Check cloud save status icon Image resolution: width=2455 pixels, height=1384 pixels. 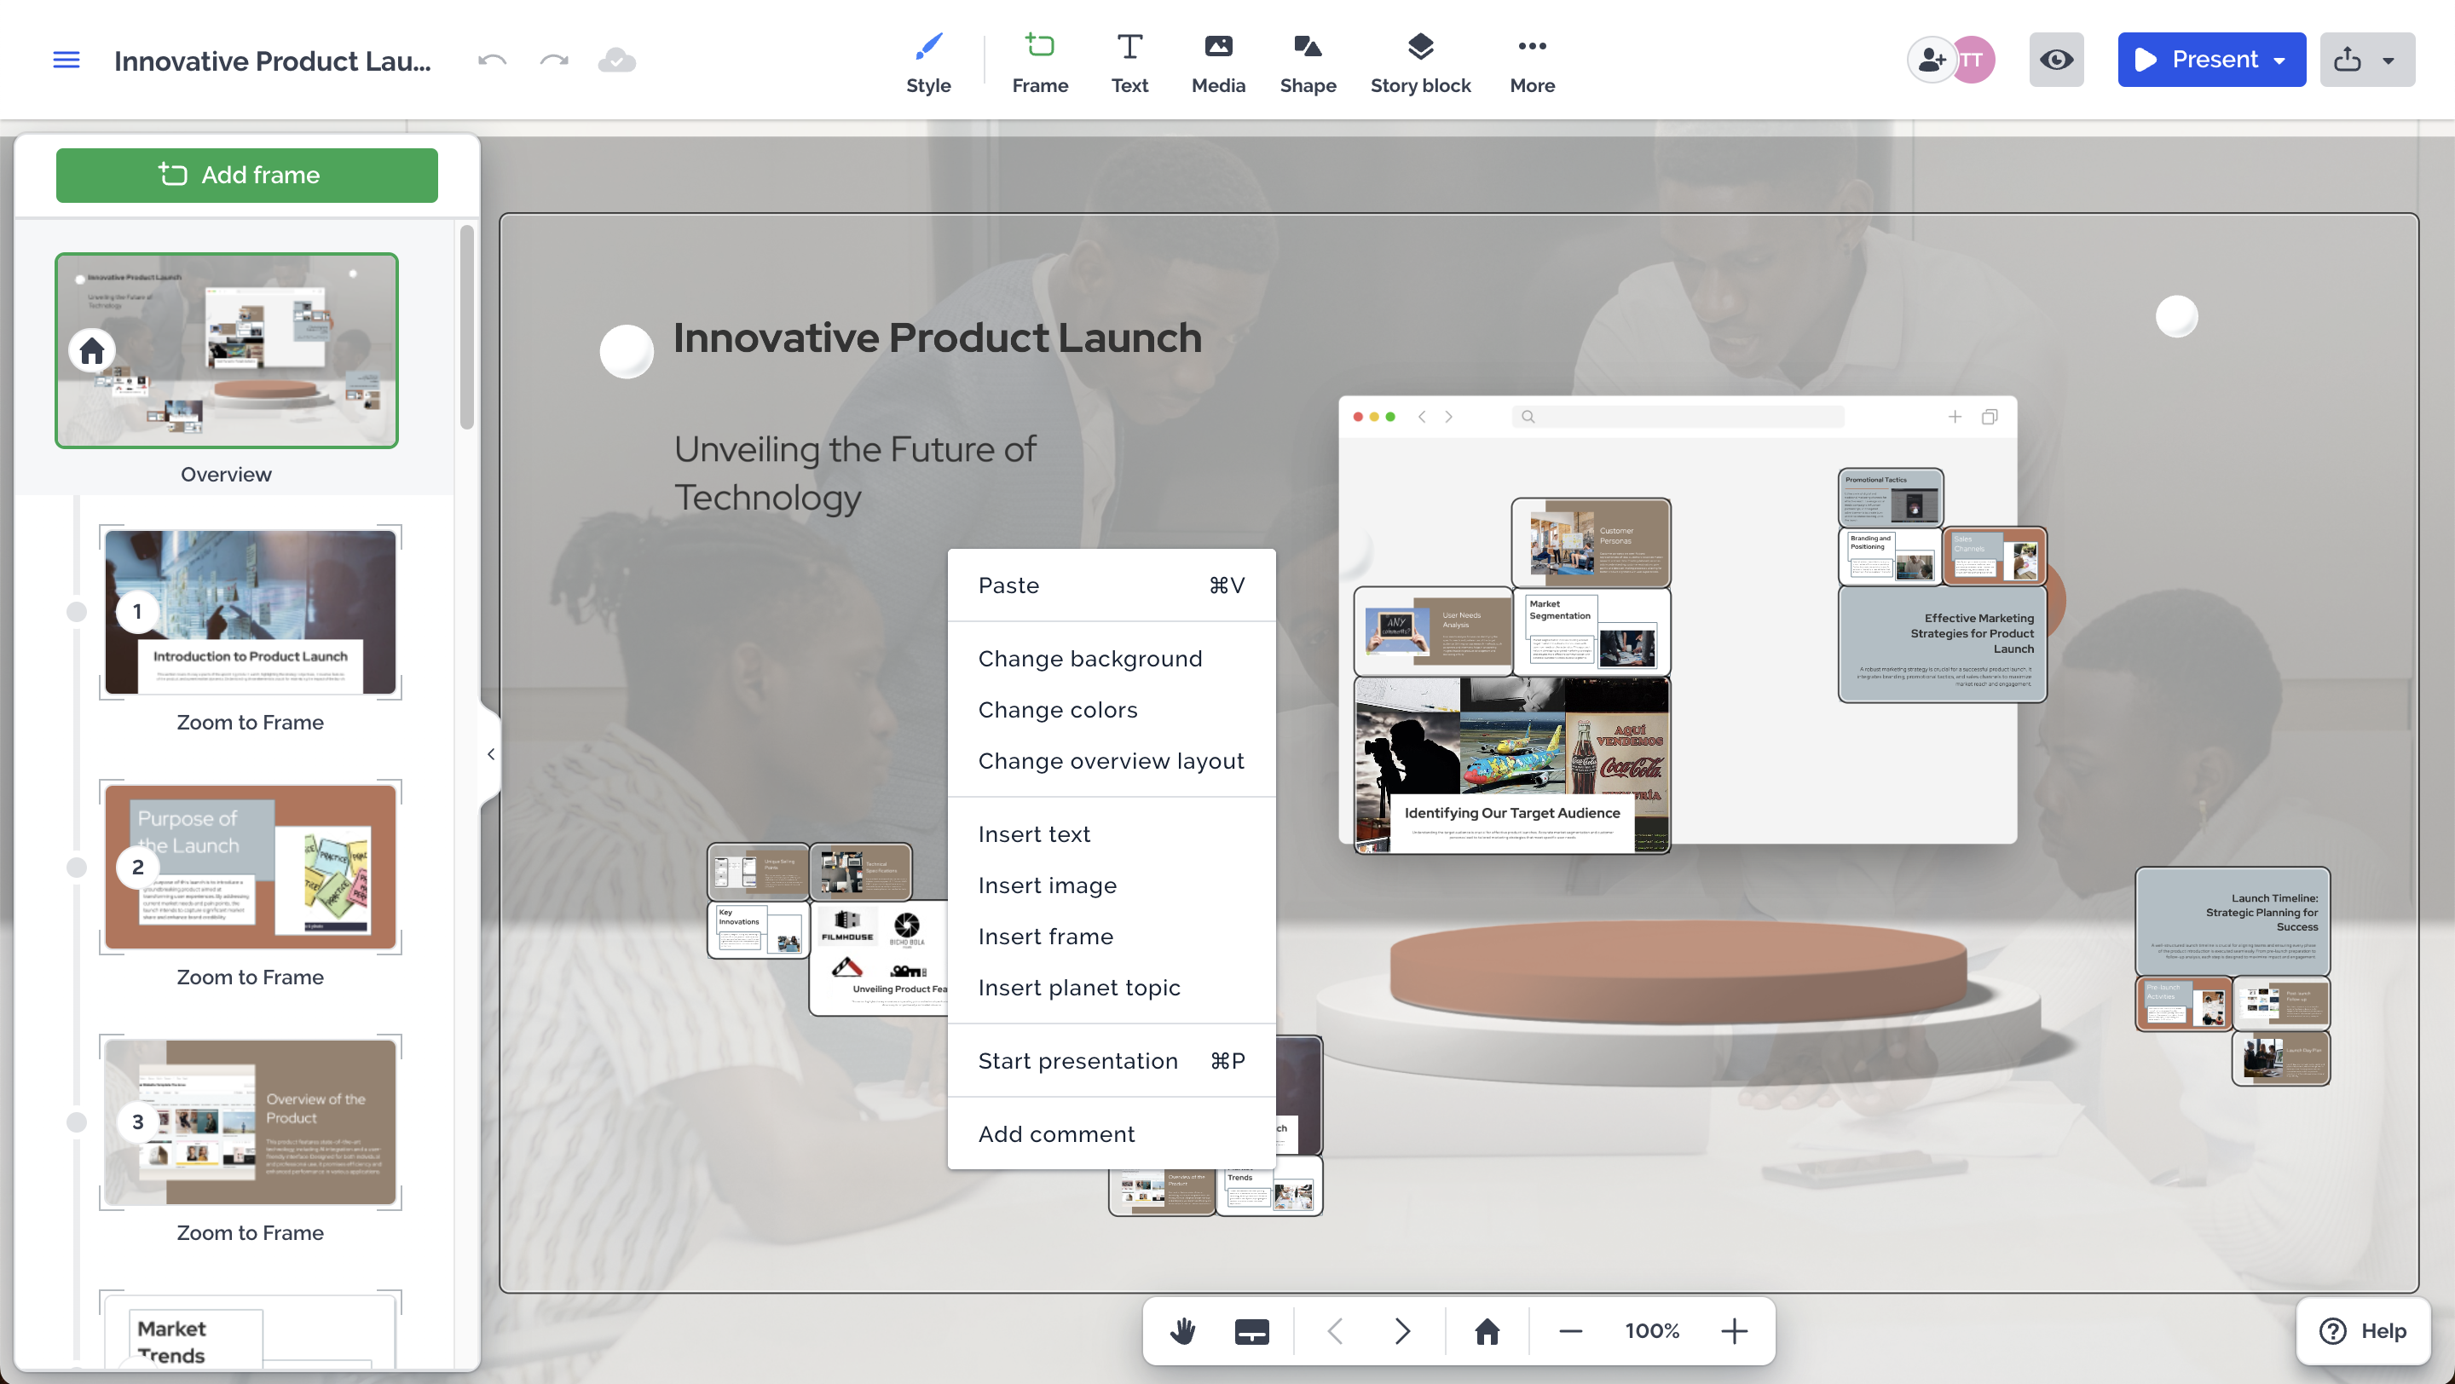616,60
